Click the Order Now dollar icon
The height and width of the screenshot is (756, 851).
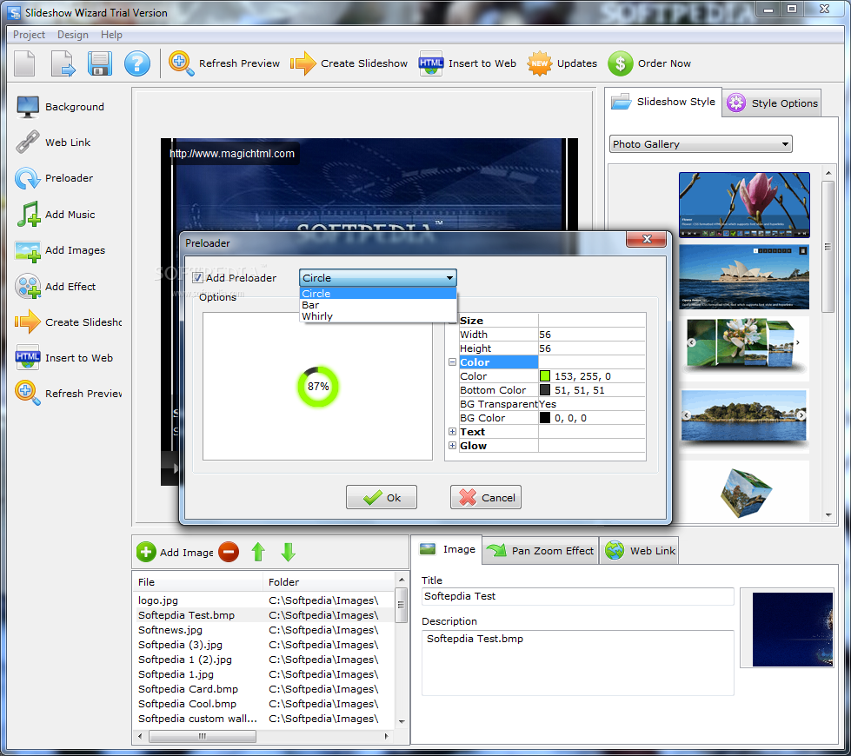621,63
